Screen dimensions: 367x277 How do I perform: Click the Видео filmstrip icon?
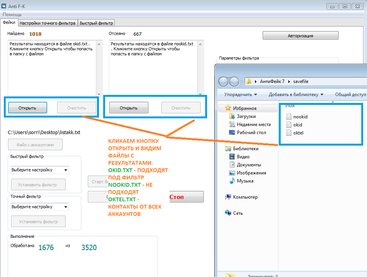tap(232, 156)
